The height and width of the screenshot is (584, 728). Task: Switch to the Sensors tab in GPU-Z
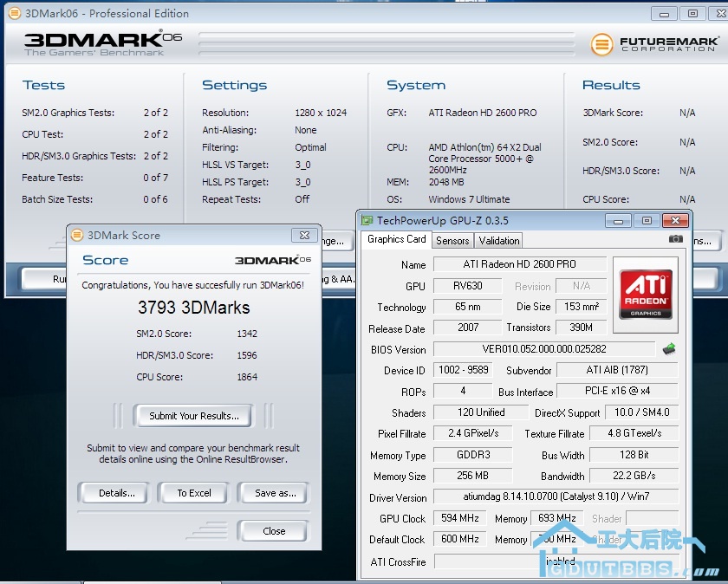coord(452,241)
